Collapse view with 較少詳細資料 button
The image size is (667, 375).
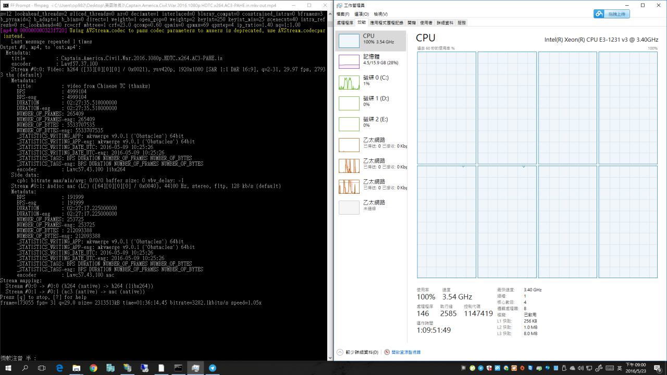(358, 352)
